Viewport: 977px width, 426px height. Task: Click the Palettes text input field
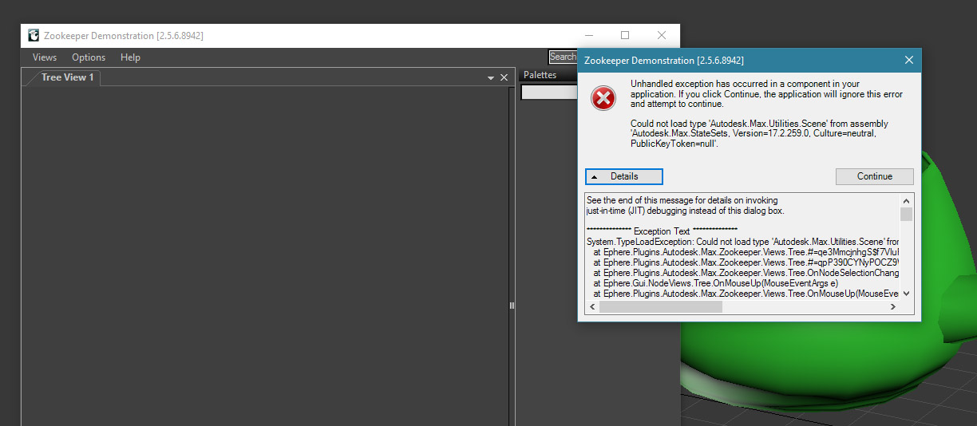549,93
